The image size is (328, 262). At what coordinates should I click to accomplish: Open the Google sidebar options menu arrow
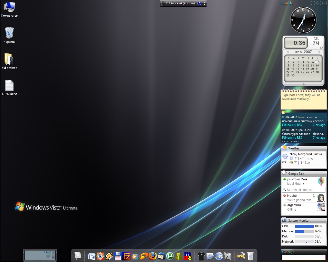[319, 3]
